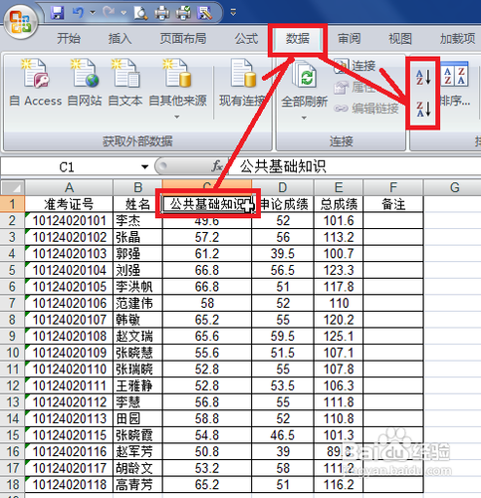The width and height of the screenshot is (481, 498).
Task: Click the score cell 46.5
Action: (283, 435)
